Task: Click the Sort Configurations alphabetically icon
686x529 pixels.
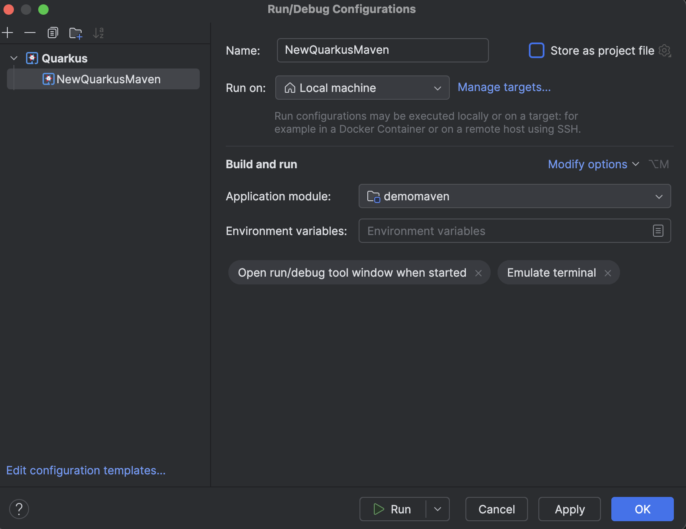Action: tap(99, 33)
